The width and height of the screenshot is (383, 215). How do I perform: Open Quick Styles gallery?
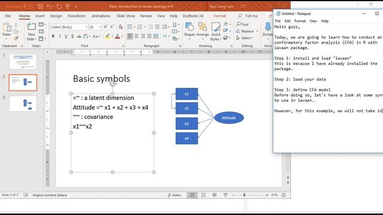(x=215, y=32)
